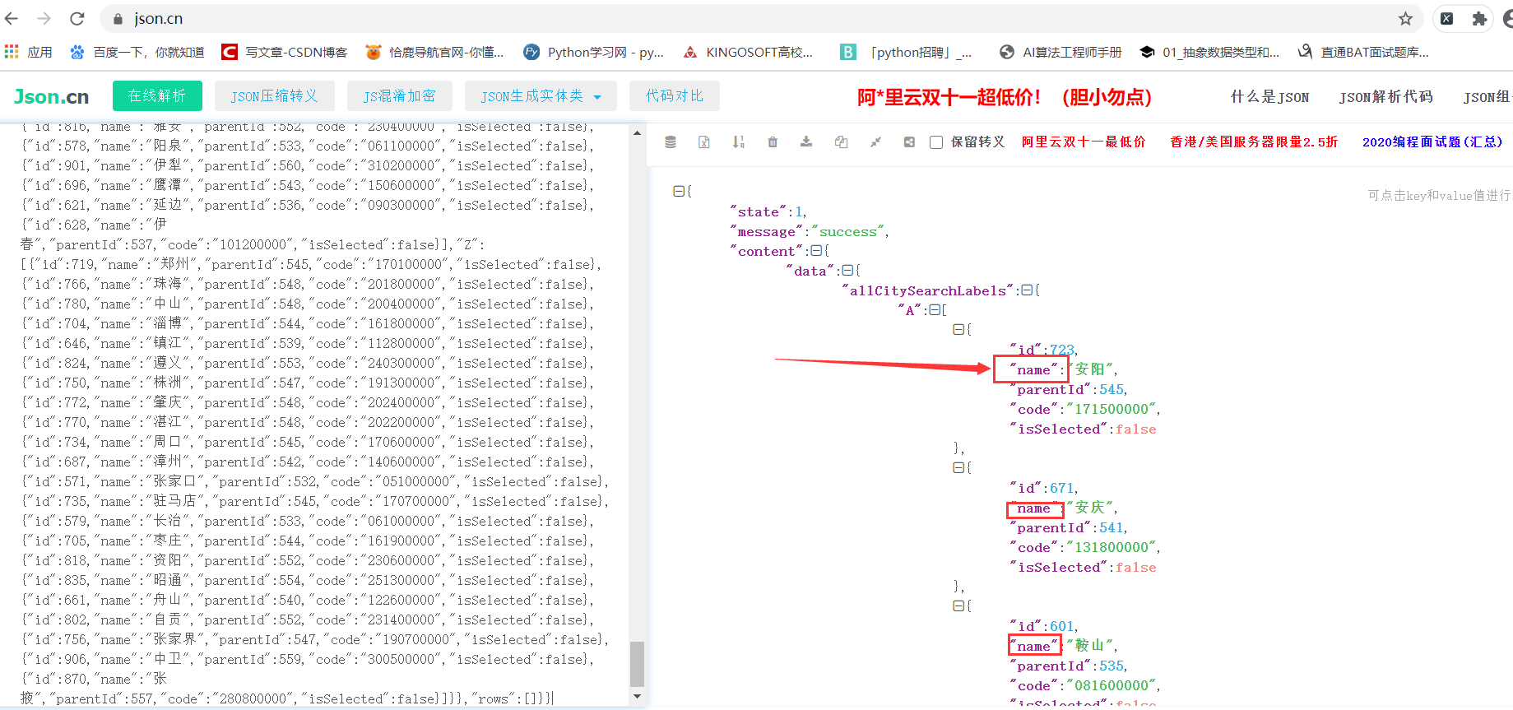Click the "message" key in the tree
The width and height of the screenshot is (1513, 710).
pyautogui.click(x=767, y=231)
